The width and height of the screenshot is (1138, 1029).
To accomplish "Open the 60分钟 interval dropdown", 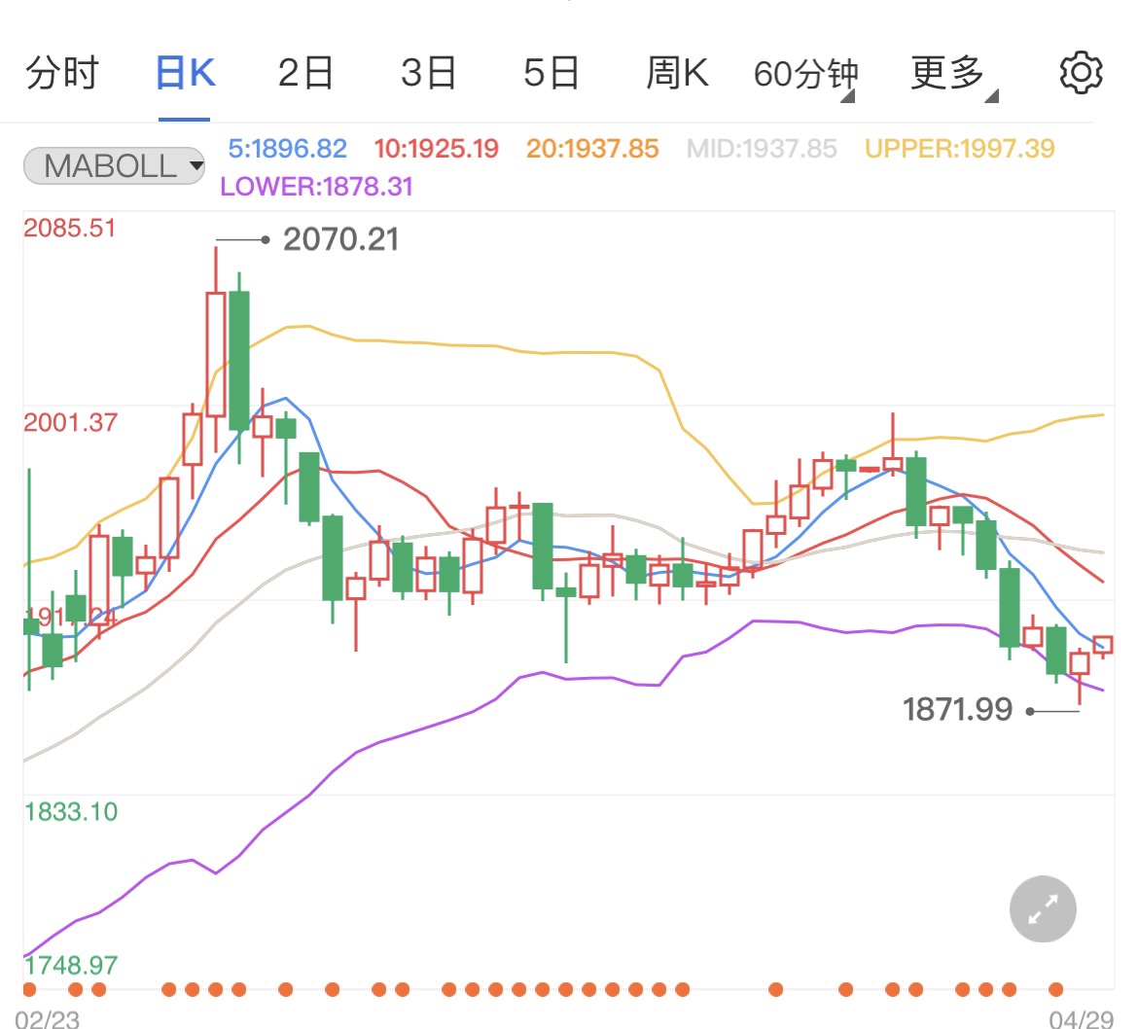I will click(805, 75).
